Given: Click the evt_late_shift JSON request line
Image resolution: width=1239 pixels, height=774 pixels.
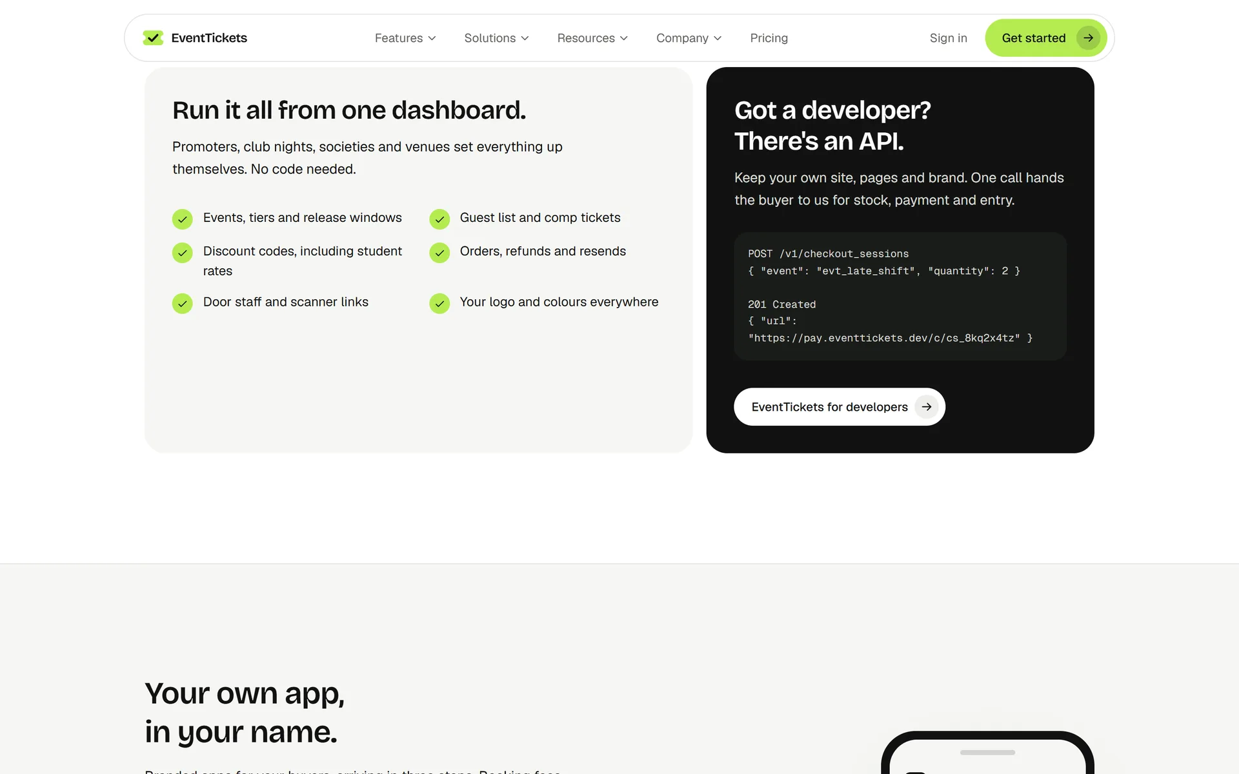Looking at the screenshot, I should pyautogui.click(x=884, y=272).
